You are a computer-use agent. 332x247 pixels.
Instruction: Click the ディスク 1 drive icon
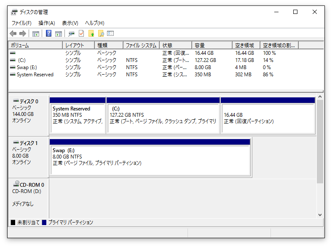(x=16, y=142)
